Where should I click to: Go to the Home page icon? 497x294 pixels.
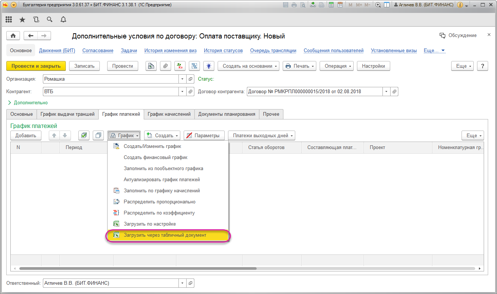click(13, 36)
